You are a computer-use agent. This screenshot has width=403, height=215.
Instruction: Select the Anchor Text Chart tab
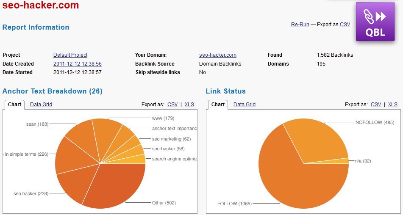(15, 105)
